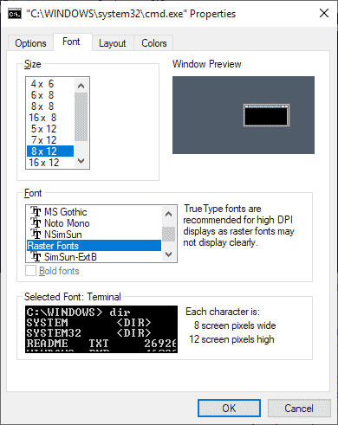Click the Font list scroll up arrow
Viewport: 338px width, 425px height.
click(x=169, y=214)
